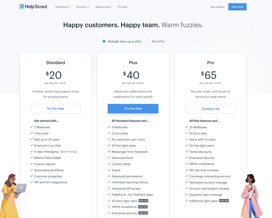Image resolution: width=272 pixels, height=218 pixels.
Task: Click Starts with 10 users
Action: click(202, 139)
